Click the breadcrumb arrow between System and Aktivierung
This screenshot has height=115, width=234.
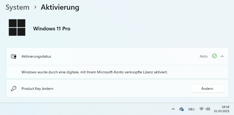(x=35, y=7)
